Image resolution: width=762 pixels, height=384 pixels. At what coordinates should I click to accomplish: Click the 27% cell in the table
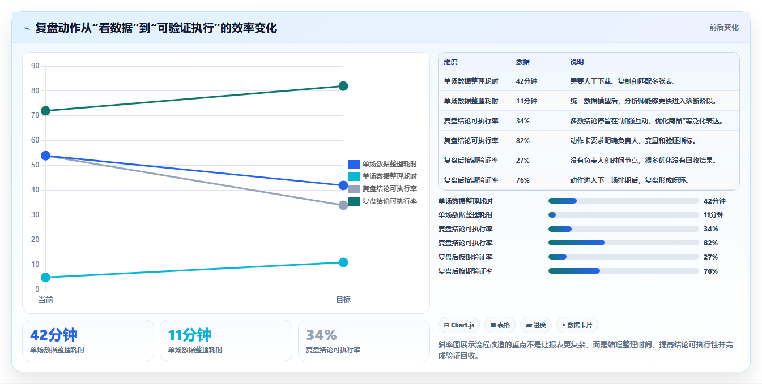click(x=523, y=161)
